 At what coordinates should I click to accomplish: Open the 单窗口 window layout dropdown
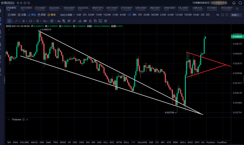236,15
